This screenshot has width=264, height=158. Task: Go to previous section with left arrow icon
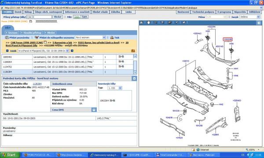[x=7, y=50]
